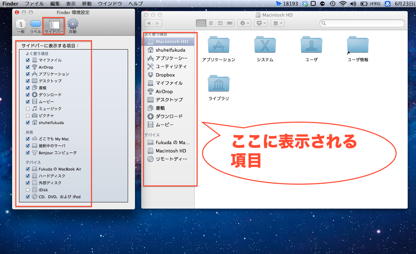Open the 詳細 preferences tab
Screen dimensions: 416x254
pos(73,26)
